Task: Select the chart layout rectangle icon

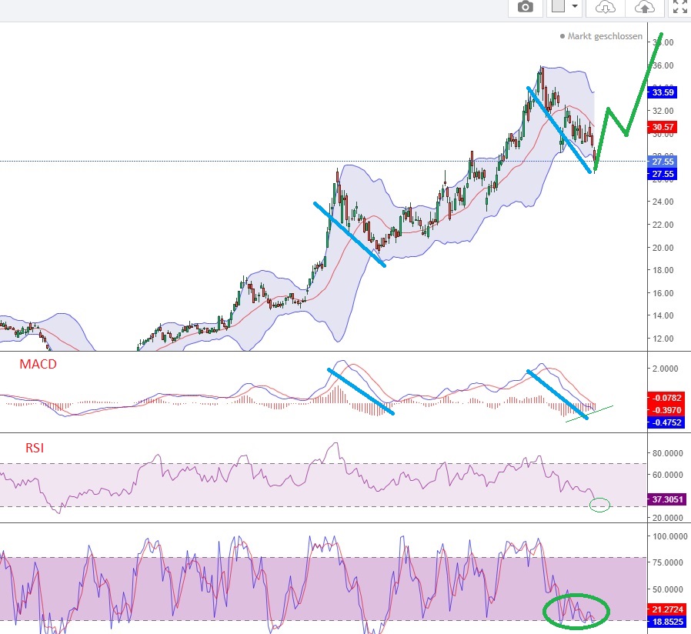Action: [x=558, y=6]
